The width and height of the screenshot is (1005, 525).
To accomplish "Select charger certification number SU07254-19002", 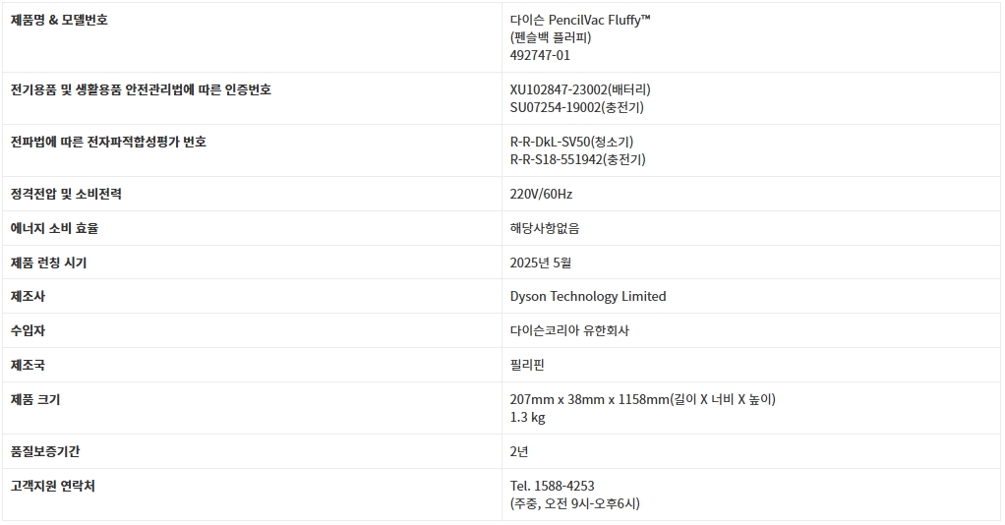I will pyautogui.click(x=556, y=107).
